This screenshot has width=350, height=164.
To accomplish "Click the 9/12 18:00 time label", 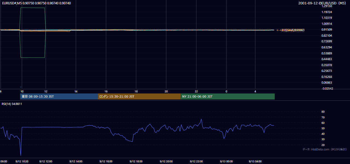I will click(136, 161).
